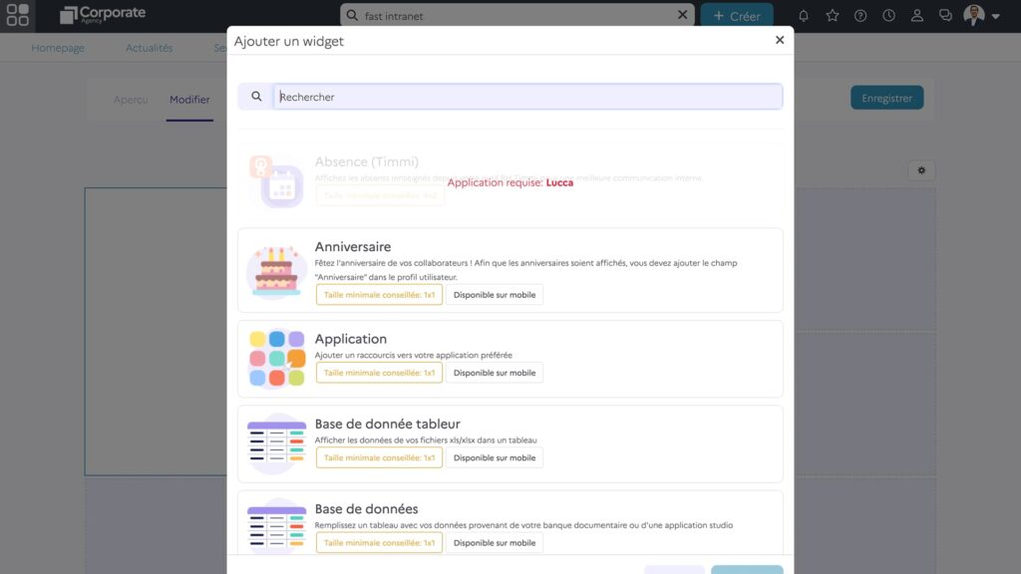This screenshot has height=574, width=1021.
Task: Click the Anniversaire description text
Action: click(x=526, y=269)
